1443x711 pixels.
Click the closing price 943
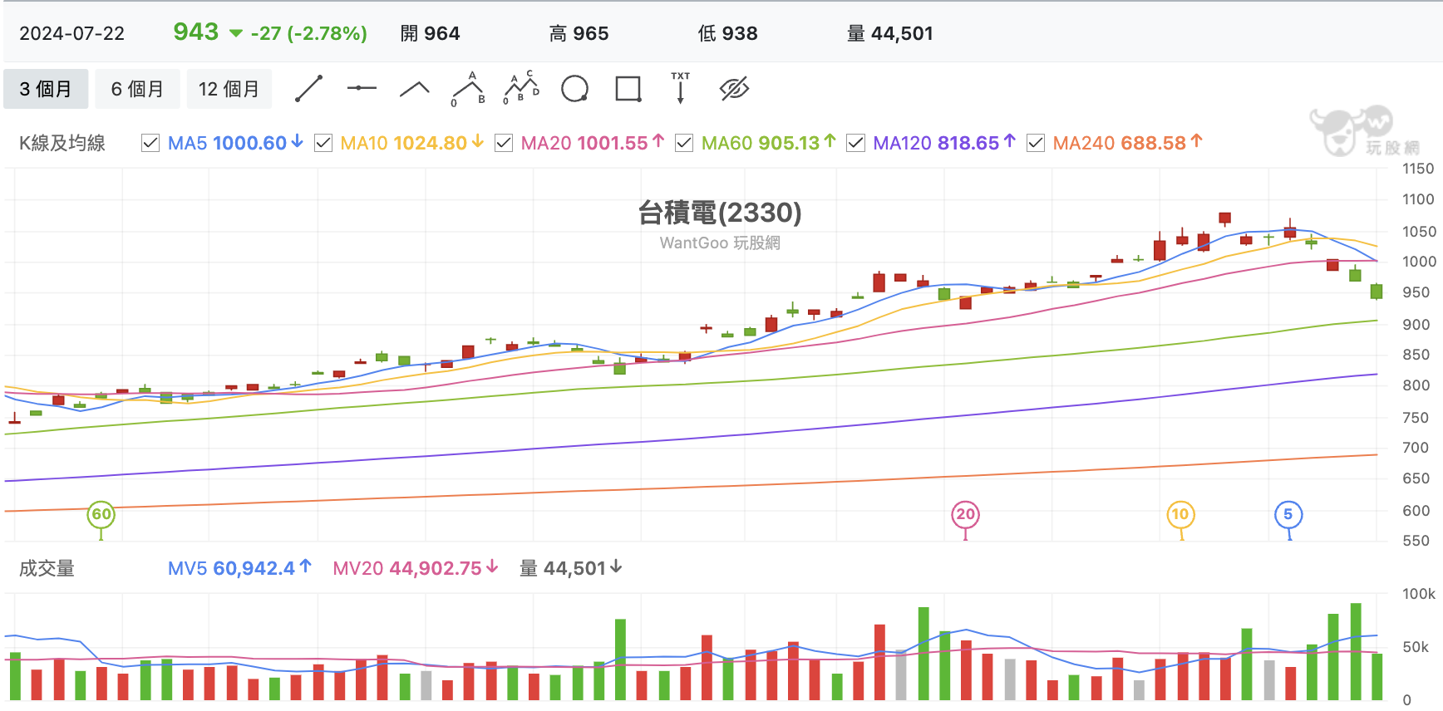point(196,32)
